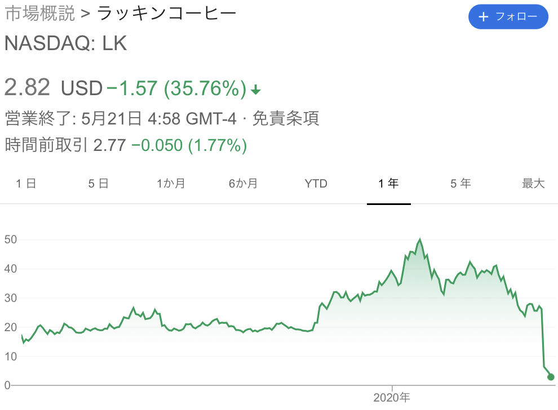Select the YTD range tab
558x410 pixels.
point(316,184)
